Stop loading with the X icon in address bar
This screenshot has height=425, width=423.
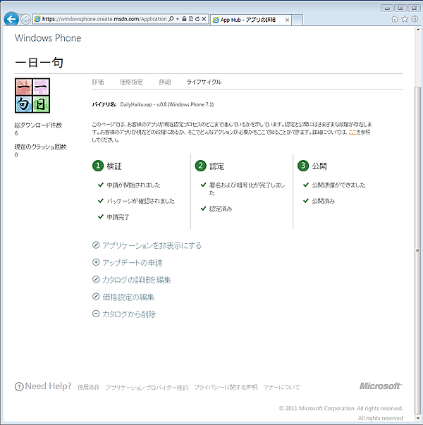[x=204, y=19]
